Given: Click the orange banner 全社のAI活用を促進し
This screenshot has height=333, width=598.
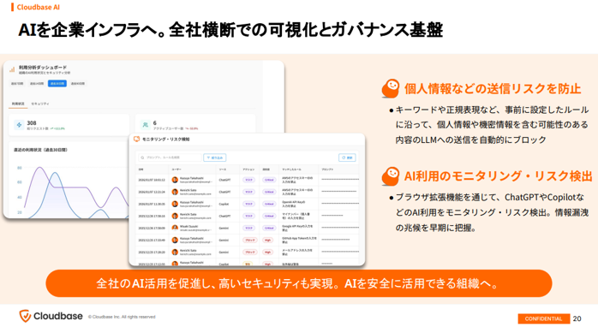Looking at the screenshot, I should 299,283.
